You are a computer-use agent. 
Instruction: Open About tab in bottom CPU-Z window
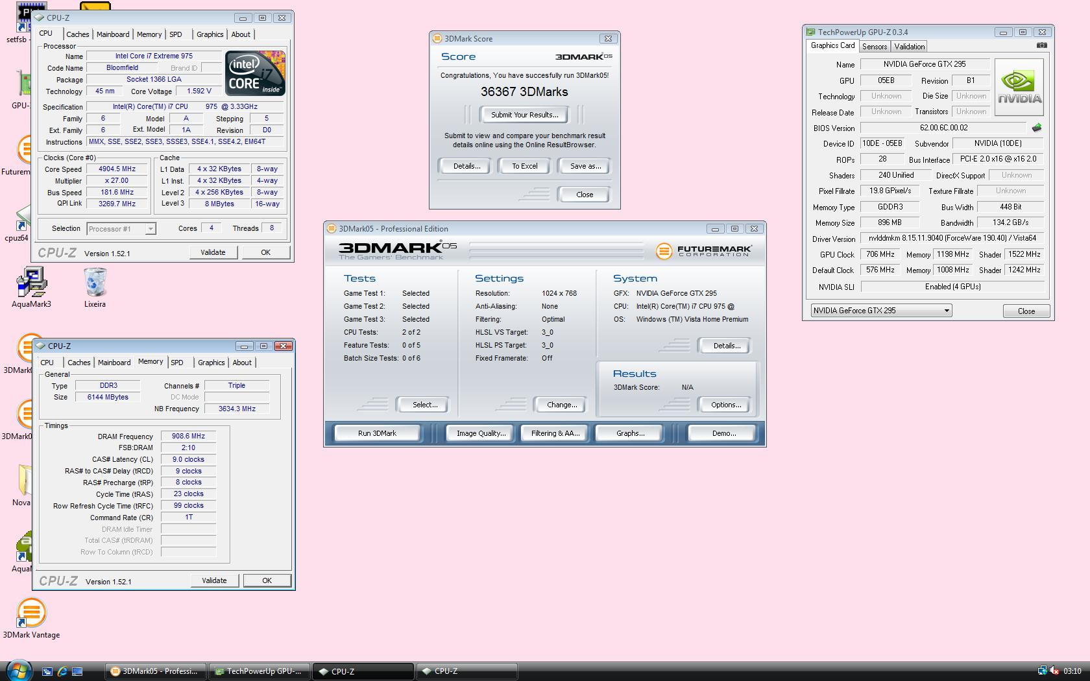coord(242,363)
